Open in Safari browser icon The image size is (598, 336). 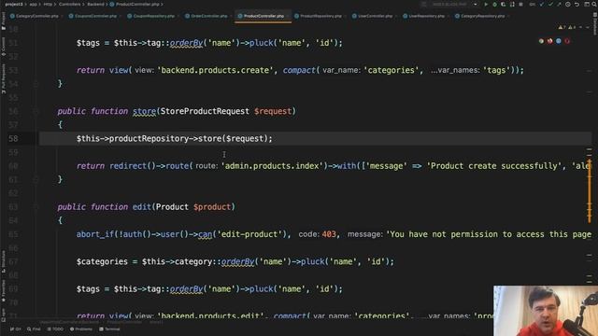pos(559,41)
